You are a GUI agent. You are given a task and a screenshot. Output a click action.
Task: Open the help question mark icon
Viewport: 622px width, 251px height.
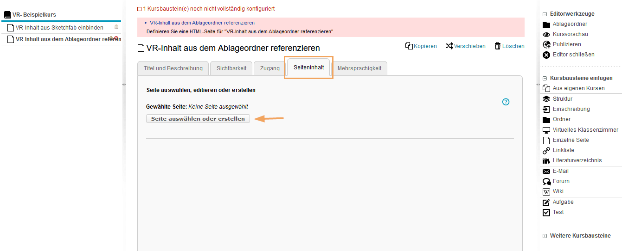click(x=506, y=102)
